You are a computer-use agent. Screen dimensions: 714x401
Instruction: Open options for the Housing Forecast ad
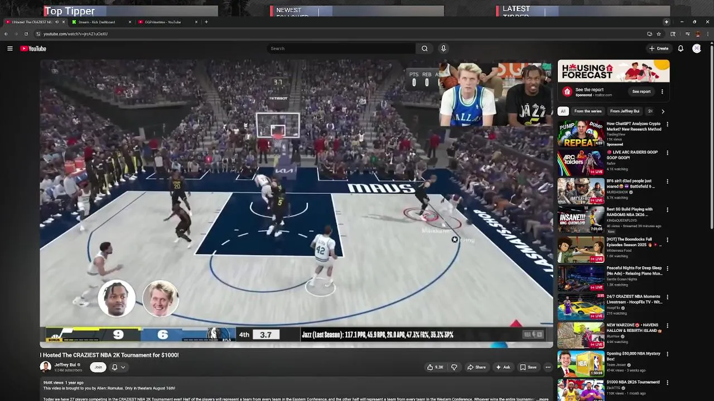pos(662,92)
